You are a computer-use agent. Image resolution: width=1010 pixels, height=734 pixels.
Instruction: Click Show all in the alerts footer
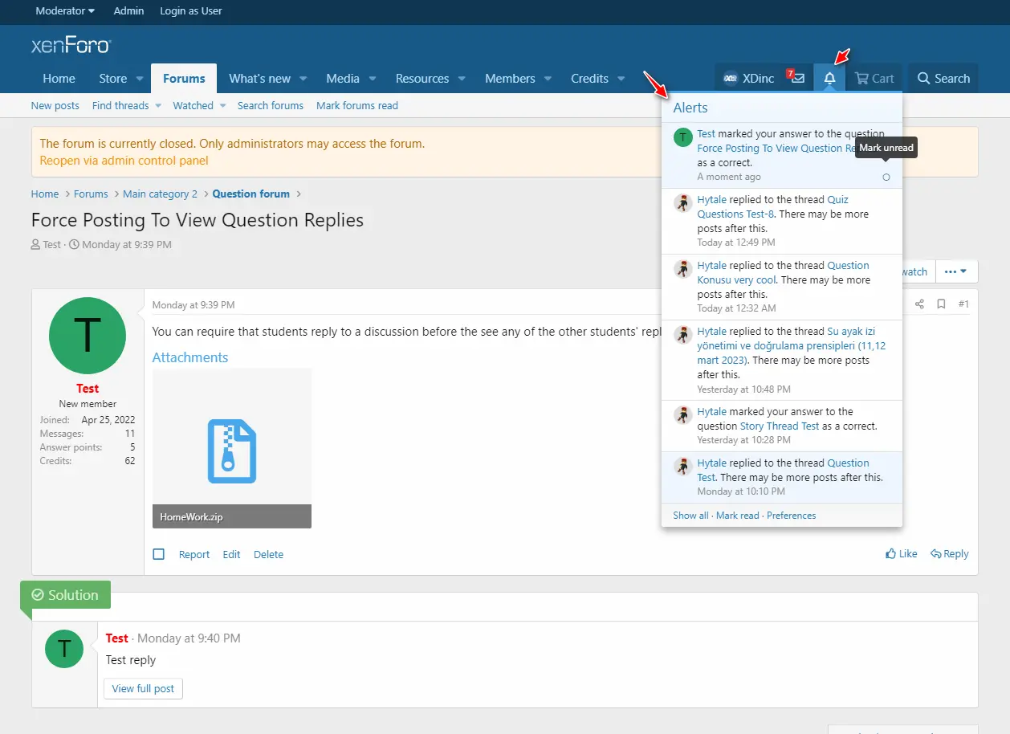pyautogui.click(x=690, y=516)
